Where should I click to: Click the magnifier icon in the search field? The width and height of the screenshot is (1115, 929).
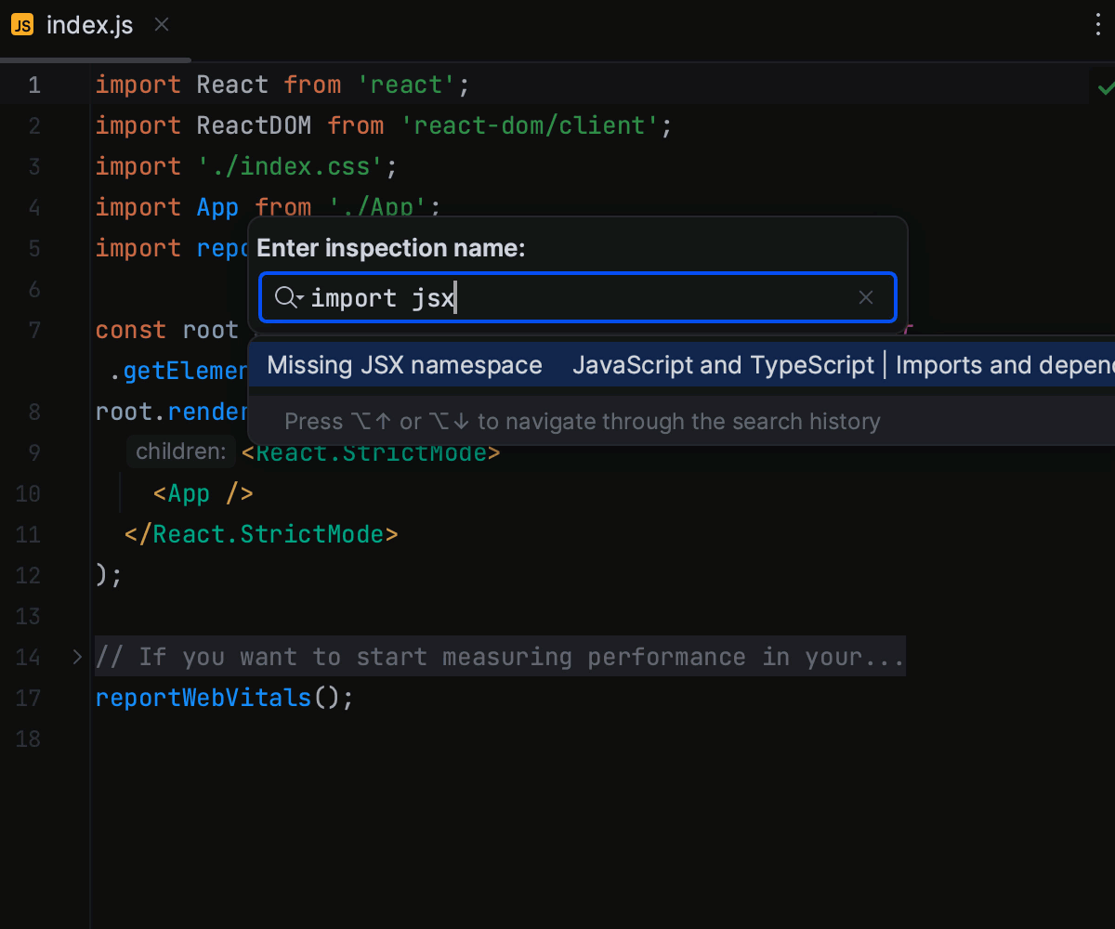pos(282,297)
